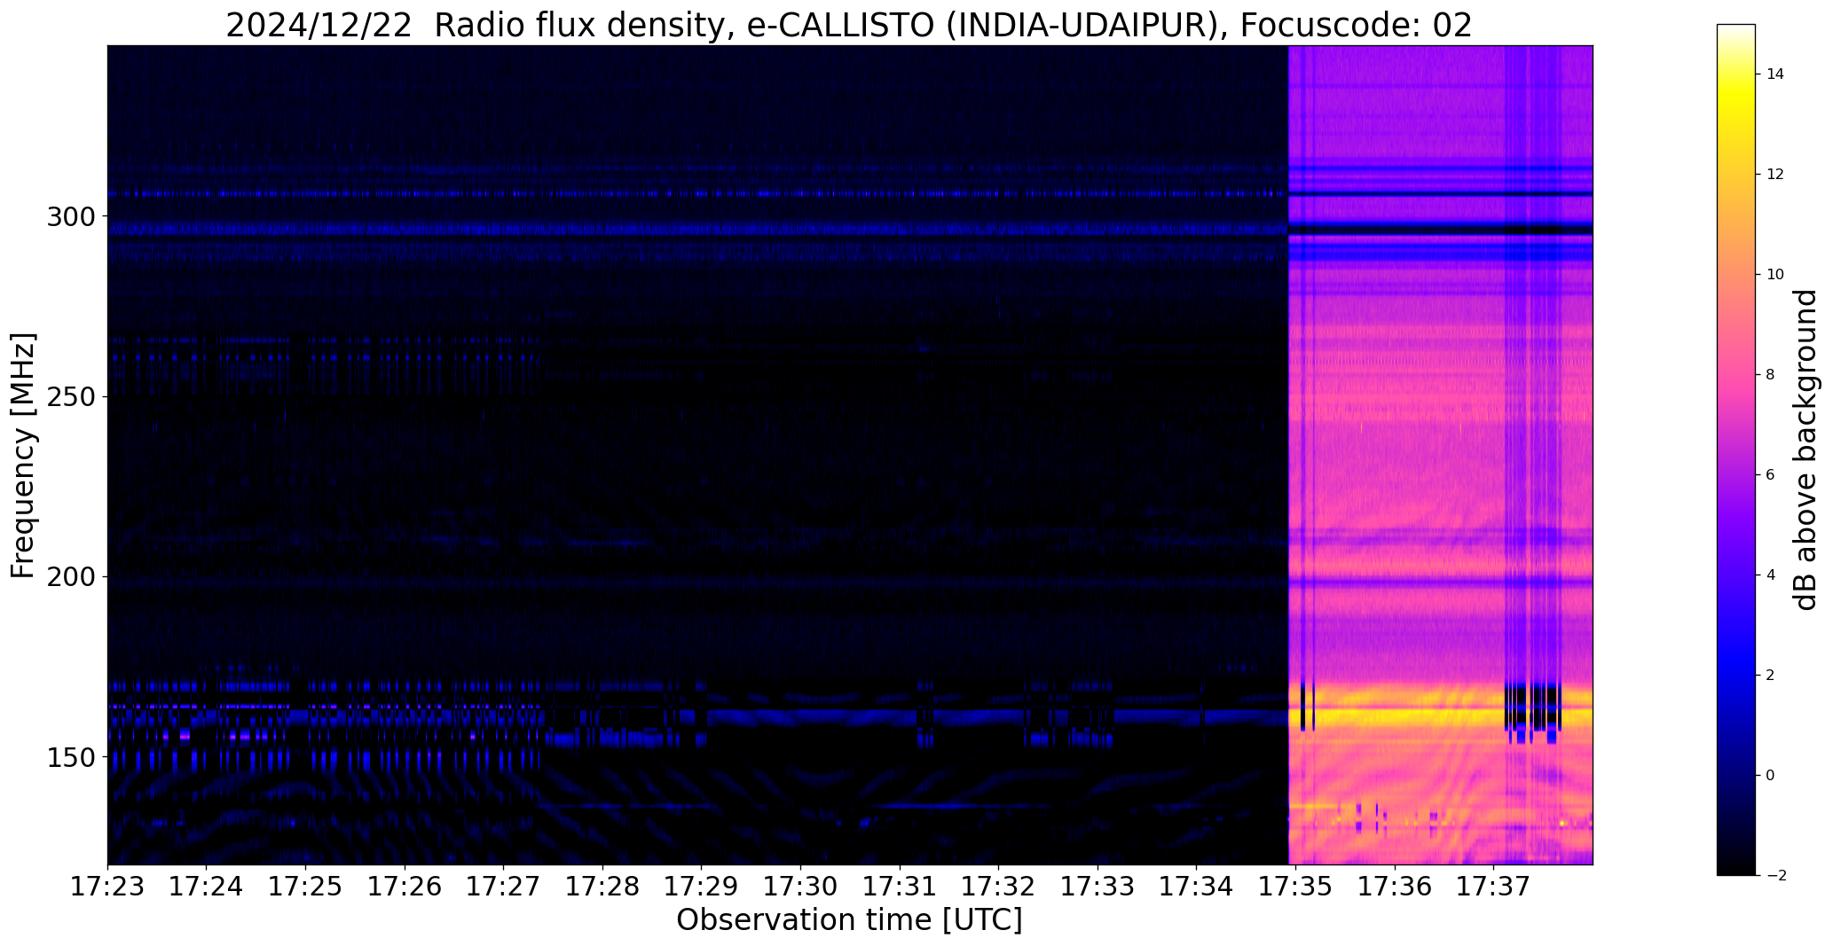Image resolution: width=1833 pixels, height=946 pixels.
Task: Click the colorbar tick label 8
Action: coord(1771,375)
